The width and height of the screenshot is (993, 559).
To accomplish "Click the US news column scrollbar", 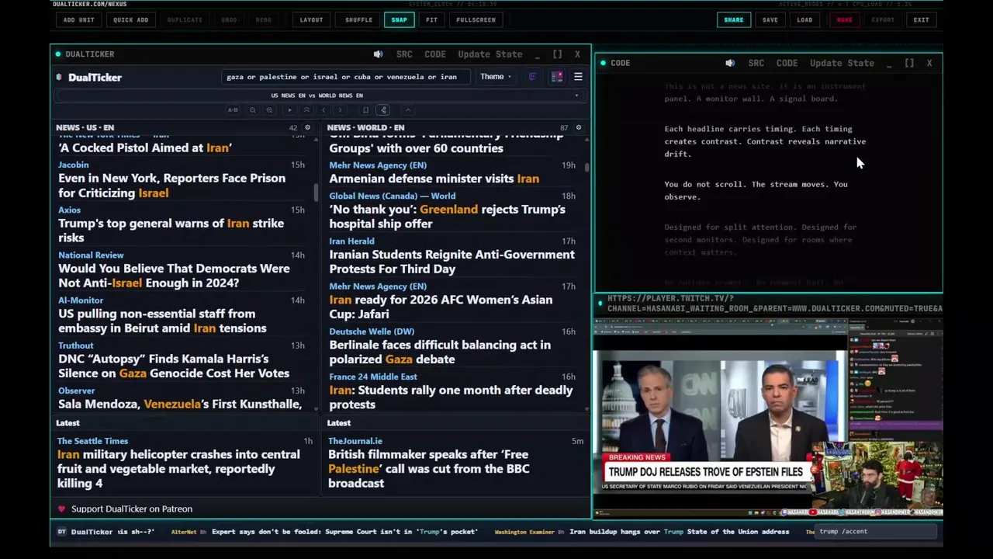I will pyautogui.click(x=316, y=193).
